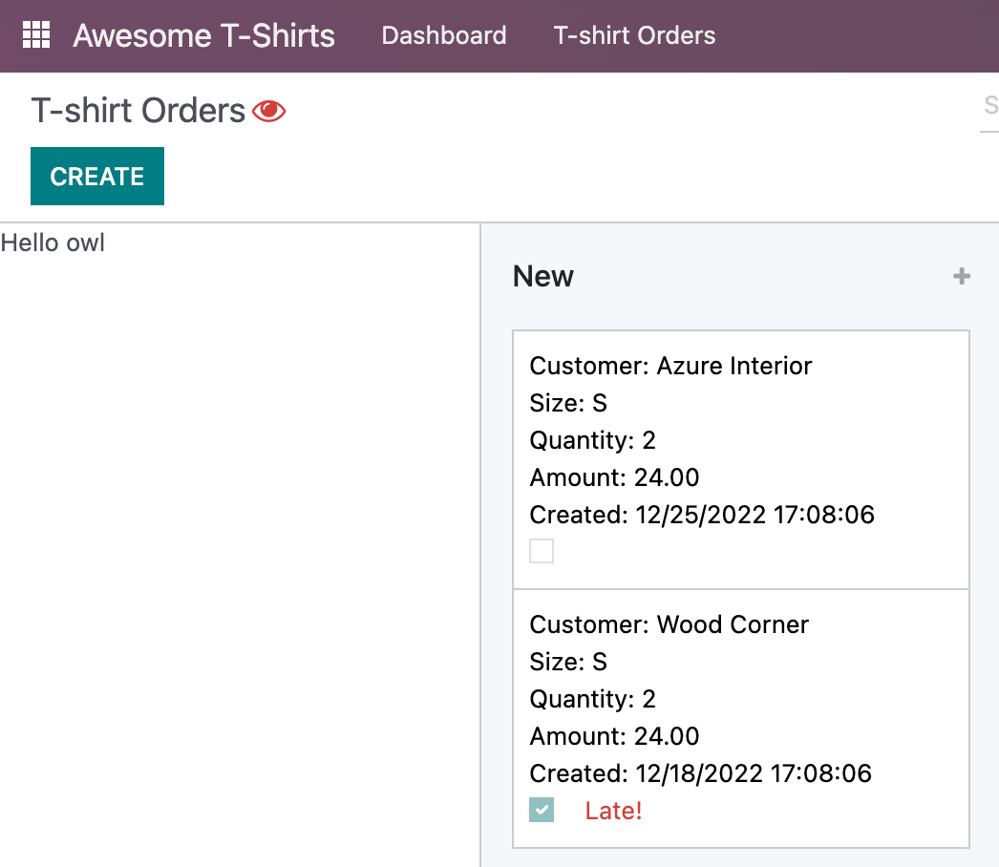Select T-shirt Orders in top navigation bar

(634, 35)
